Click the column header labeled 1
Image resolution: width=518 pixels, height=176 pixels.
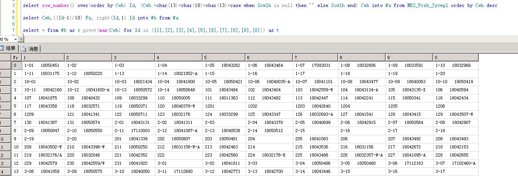point(43,58)
